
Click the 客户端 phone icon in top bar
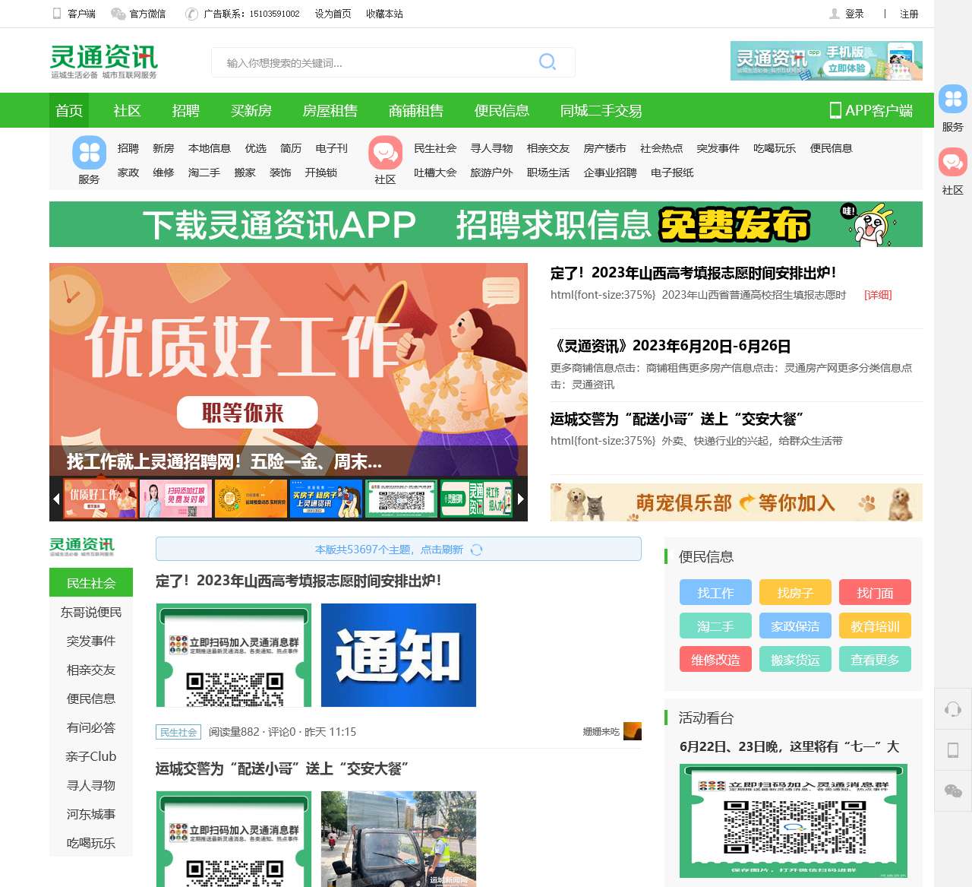(56, 14)
